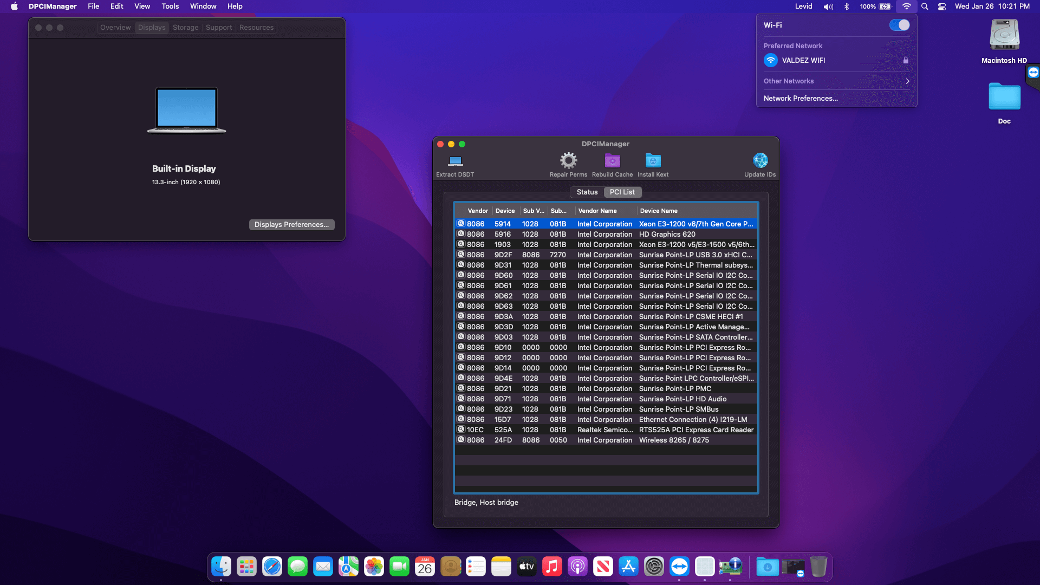The height and width of the screenshot is (585, 1040).
Task: Select Sunrise Point-LP PMC row
Action: tap(606, 389)
